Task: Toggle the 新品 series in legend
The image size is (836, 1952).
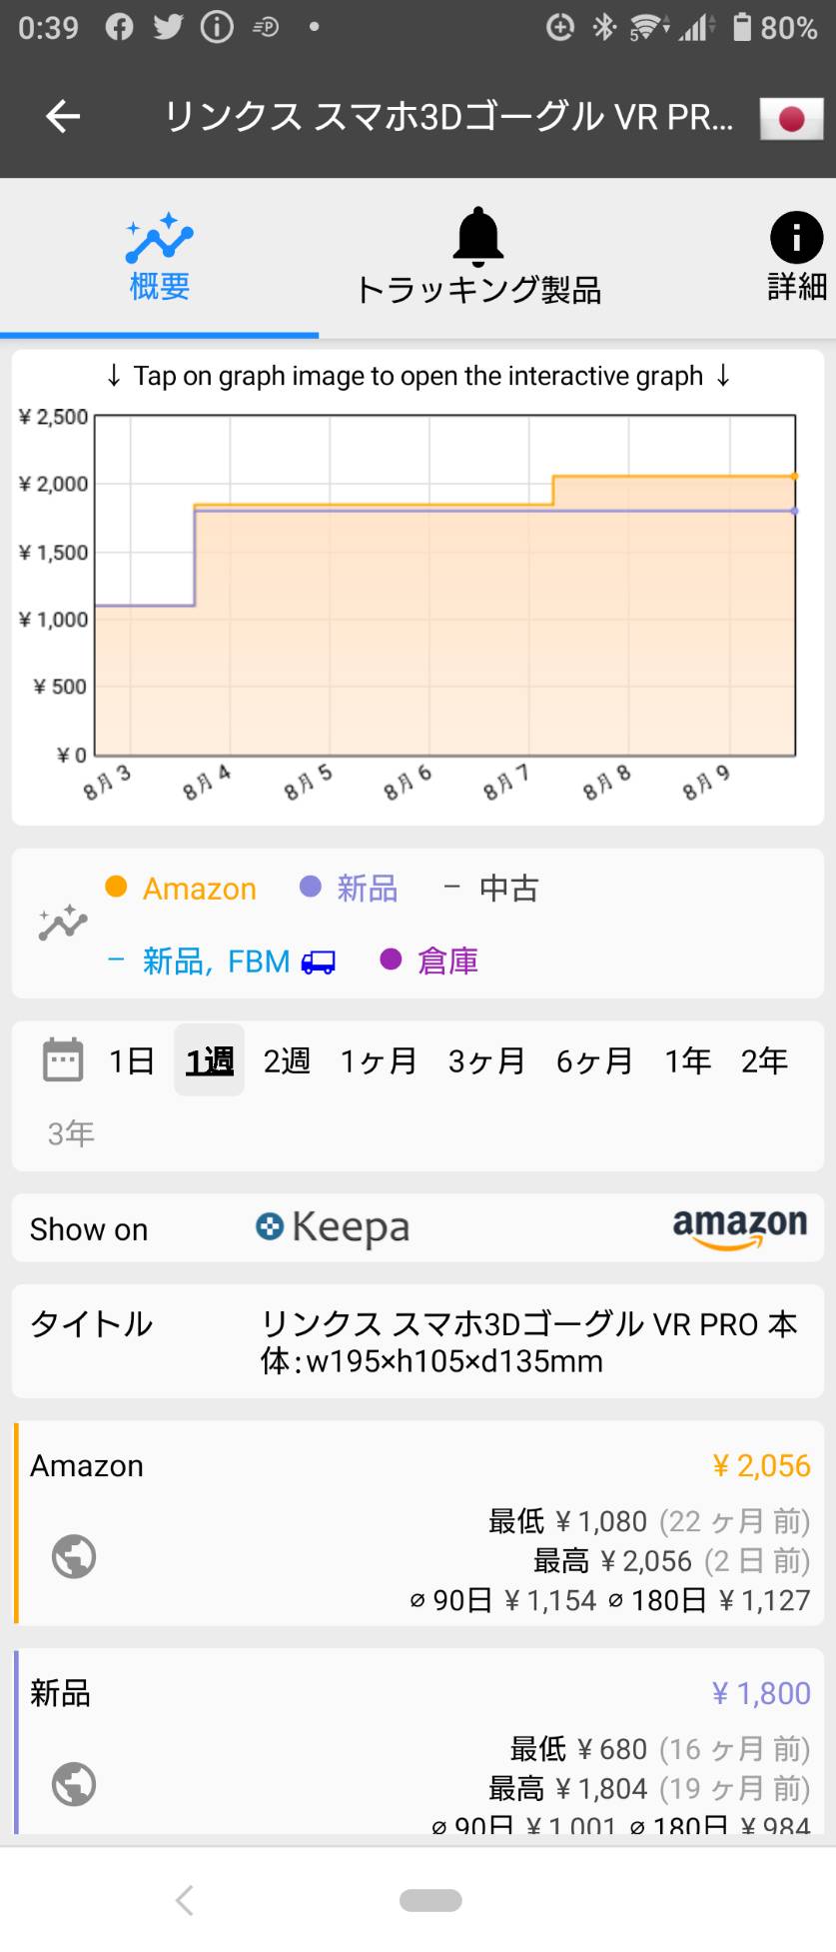Action: pyautogui.click(x=349, y=888)
